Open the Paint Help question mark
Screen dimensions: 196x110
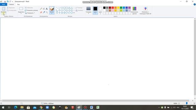(195, 4)
